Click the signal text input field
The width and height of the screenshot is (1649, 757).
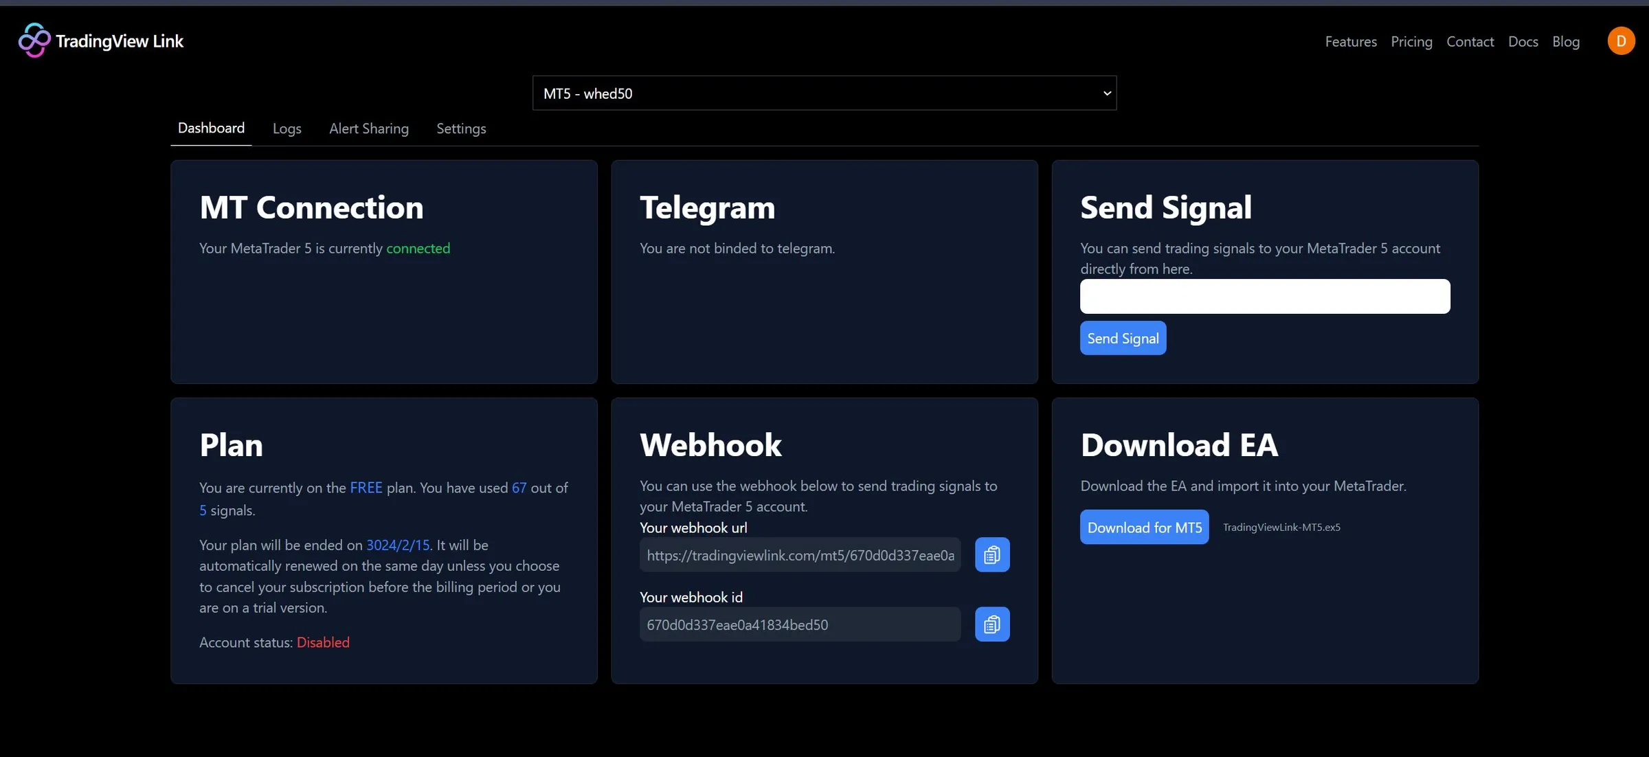(x=1264, y=296)
